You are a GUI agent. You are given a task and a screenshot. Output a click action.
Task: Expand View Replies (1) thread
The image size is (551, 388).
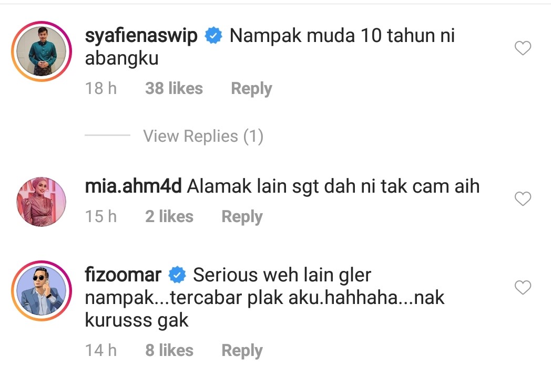pyautogui.click(x=203, y=136)
